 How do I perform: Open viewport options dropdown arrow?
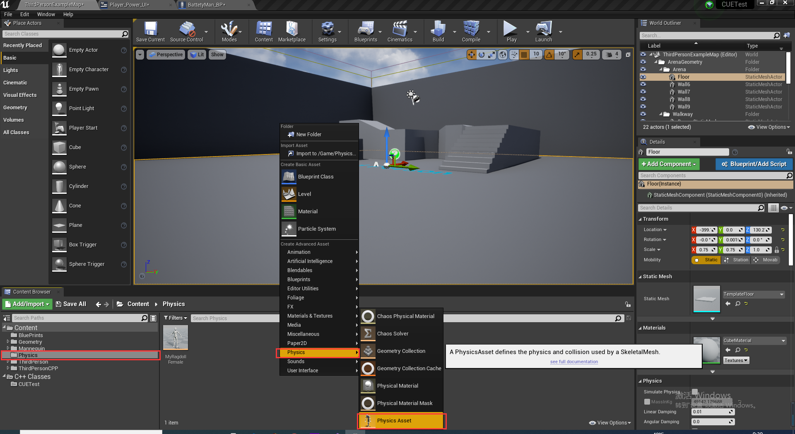140,55
